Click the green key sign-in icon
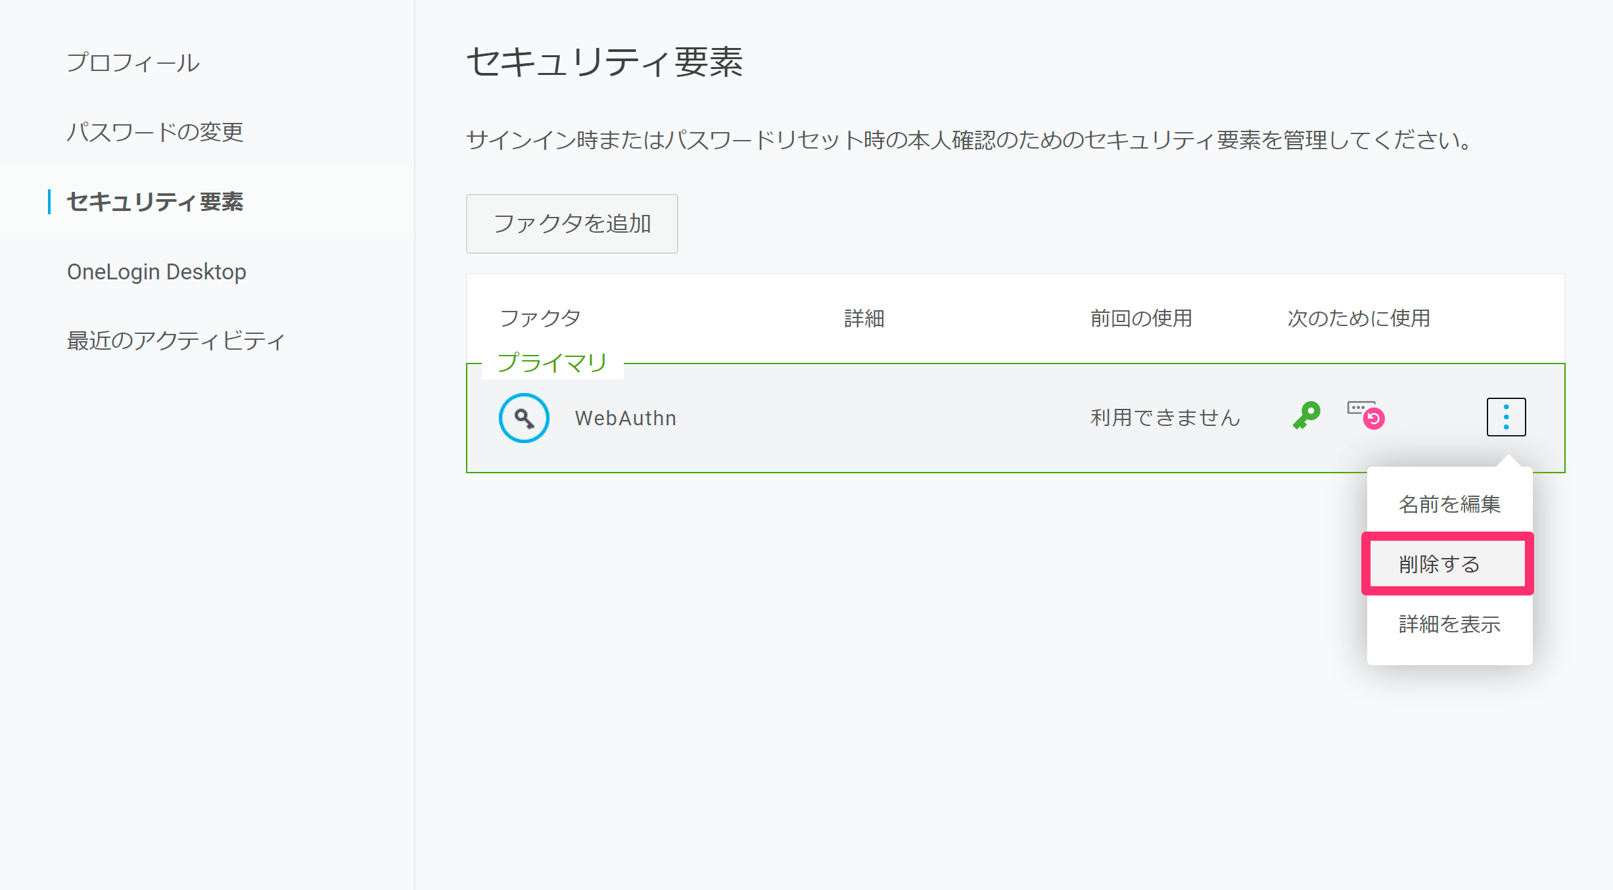Image resolution: width=1613 pixels, height=890 pixels. pos(1307,415)
